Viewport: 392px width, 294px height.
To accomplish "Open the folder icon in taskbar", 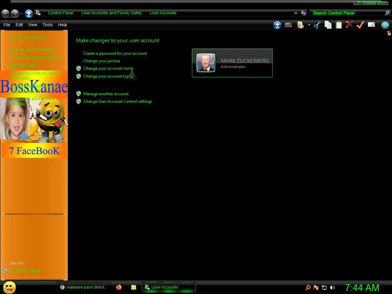I will point(134,287).
